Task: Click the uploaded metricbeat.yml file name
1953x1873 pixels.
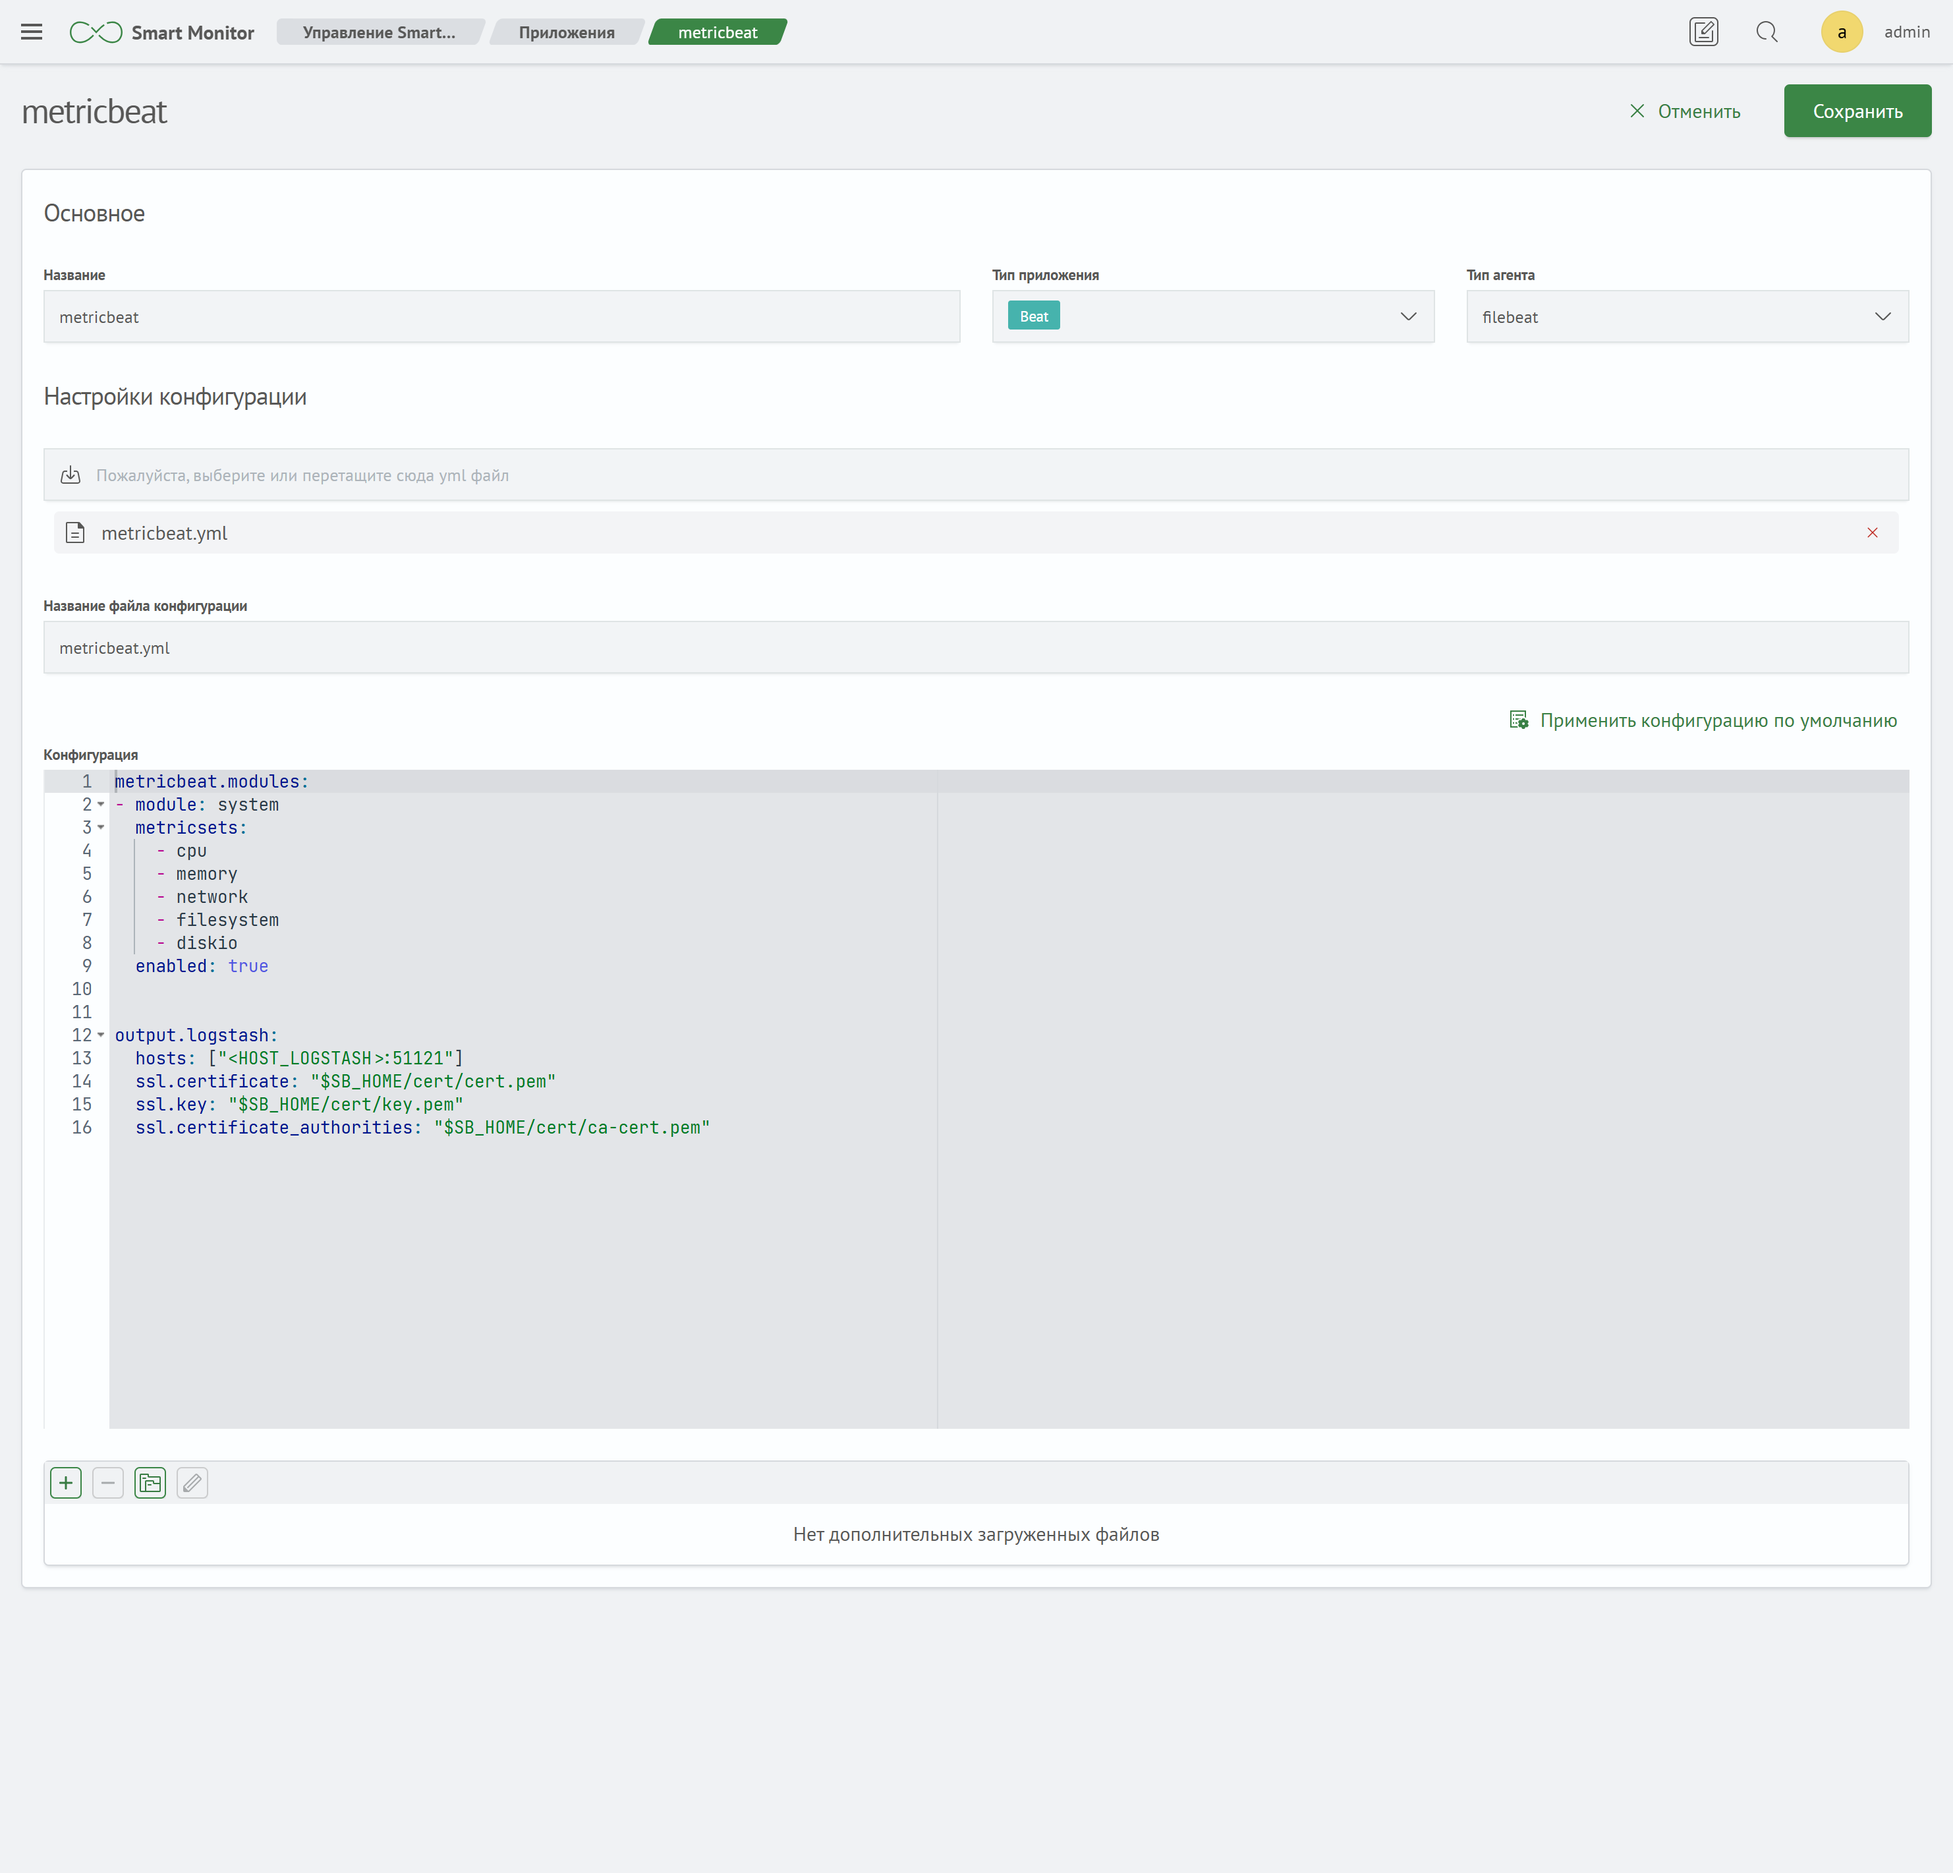Action: tap(165, 533)
